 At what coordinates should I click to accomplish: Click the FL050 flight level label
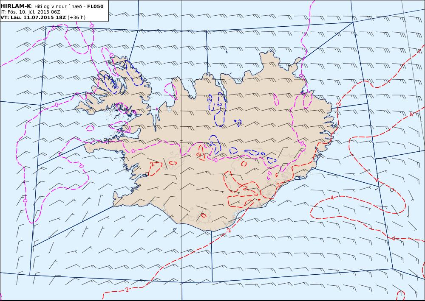[x=95, y=6]
